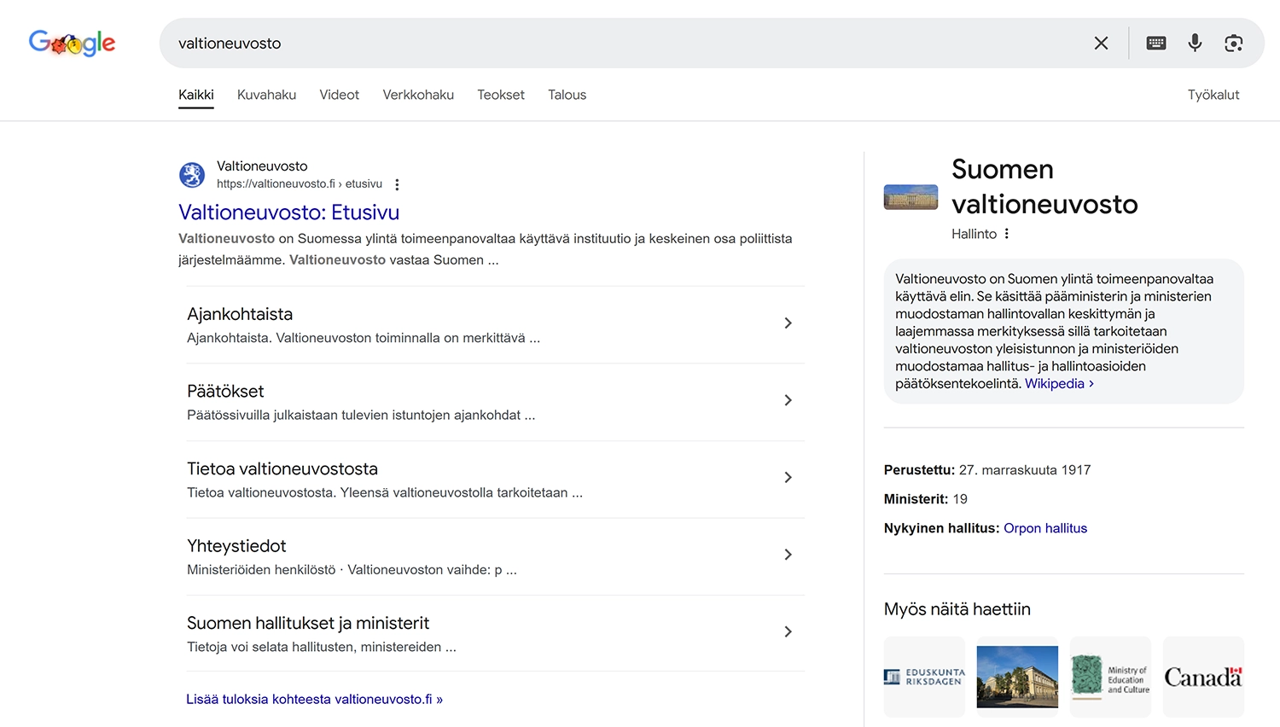
Task: Click the Valtioneuvosto site favicon
Action: [x=192, y=175]
